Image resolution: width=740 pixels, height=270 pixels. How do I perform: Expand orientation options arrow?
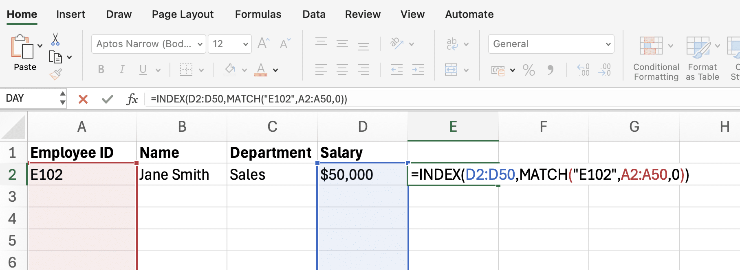412,44
